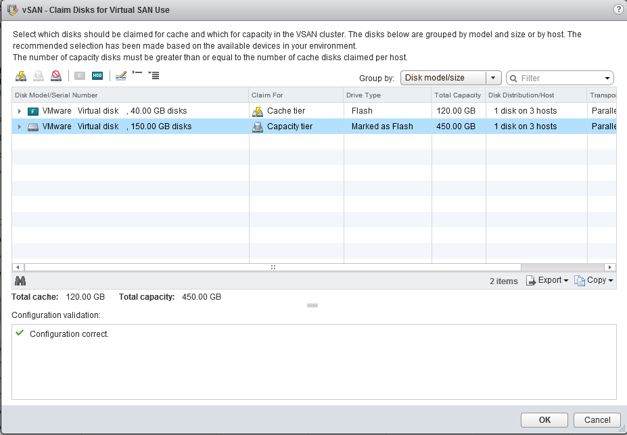627x435 pixels.
Task: Click the drive icon of the 150.00 GB disks
Action: 33,127
